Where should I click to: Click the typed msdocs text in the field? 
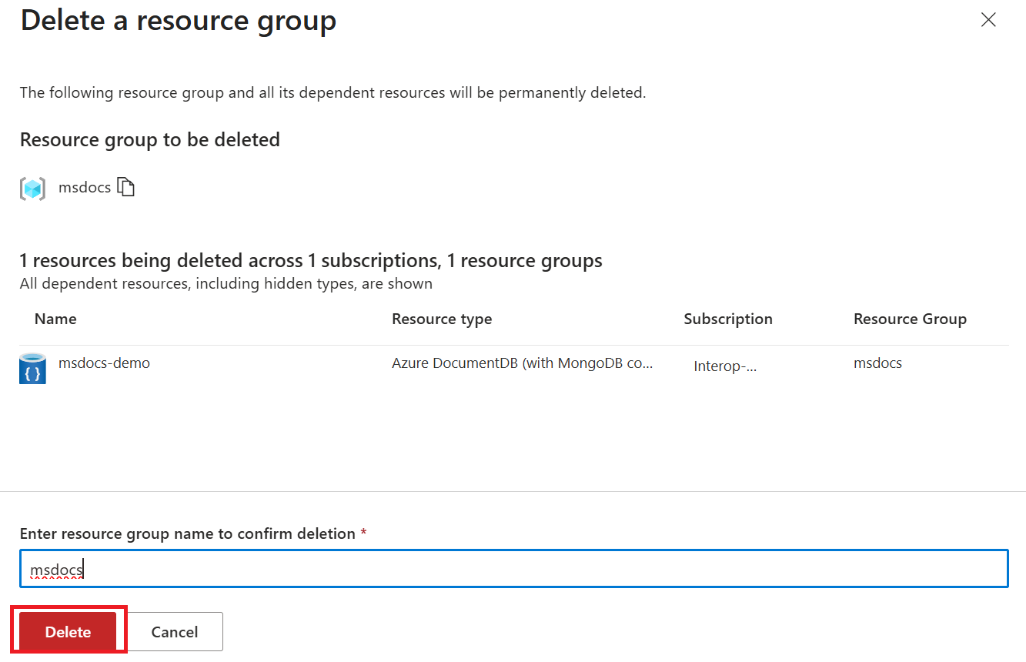[56, 568]
